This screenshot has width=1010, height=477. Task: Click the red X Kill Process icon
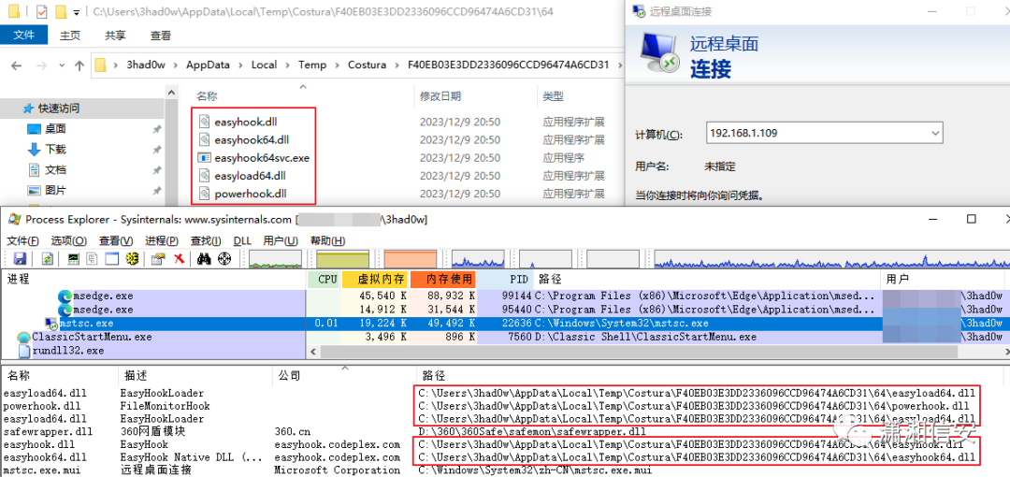point(180,259)
